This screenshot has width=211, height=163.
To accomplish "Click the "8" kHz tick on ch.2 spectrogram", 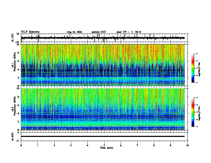I will [x=18, y=97].
